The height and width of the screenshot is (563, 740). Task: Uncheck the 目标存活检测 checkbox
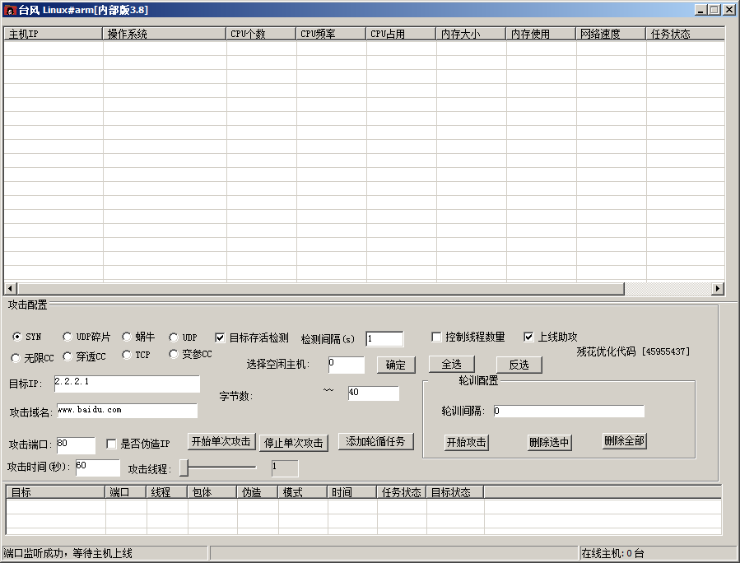coord(220,337)
